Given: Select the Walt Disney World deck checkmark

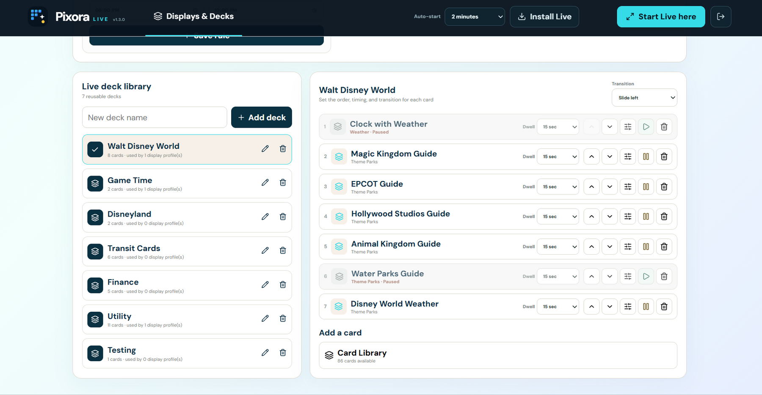Looking at the screenshot, I should coord(95,149).
